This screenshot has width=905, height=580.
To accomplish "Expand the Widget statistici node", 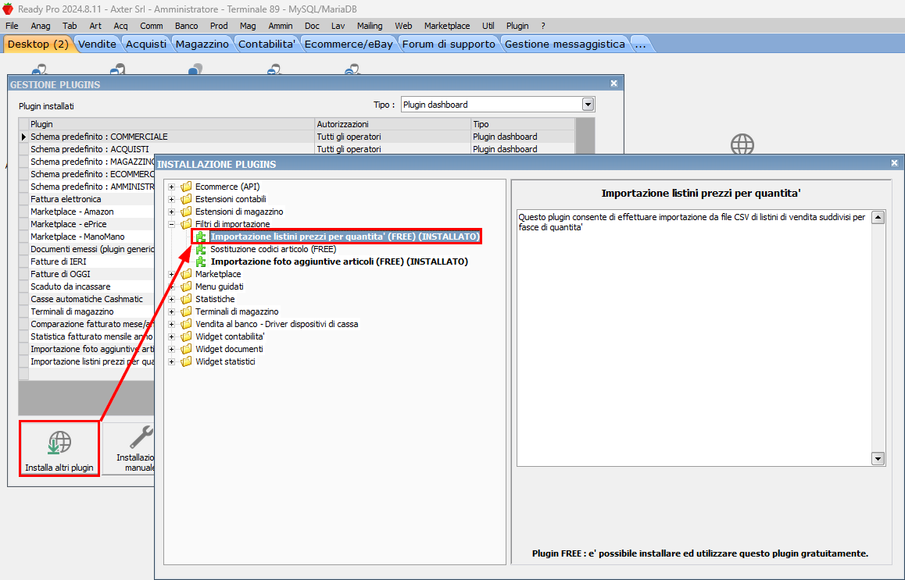I will pyautogui.click(x=171, y=362).
